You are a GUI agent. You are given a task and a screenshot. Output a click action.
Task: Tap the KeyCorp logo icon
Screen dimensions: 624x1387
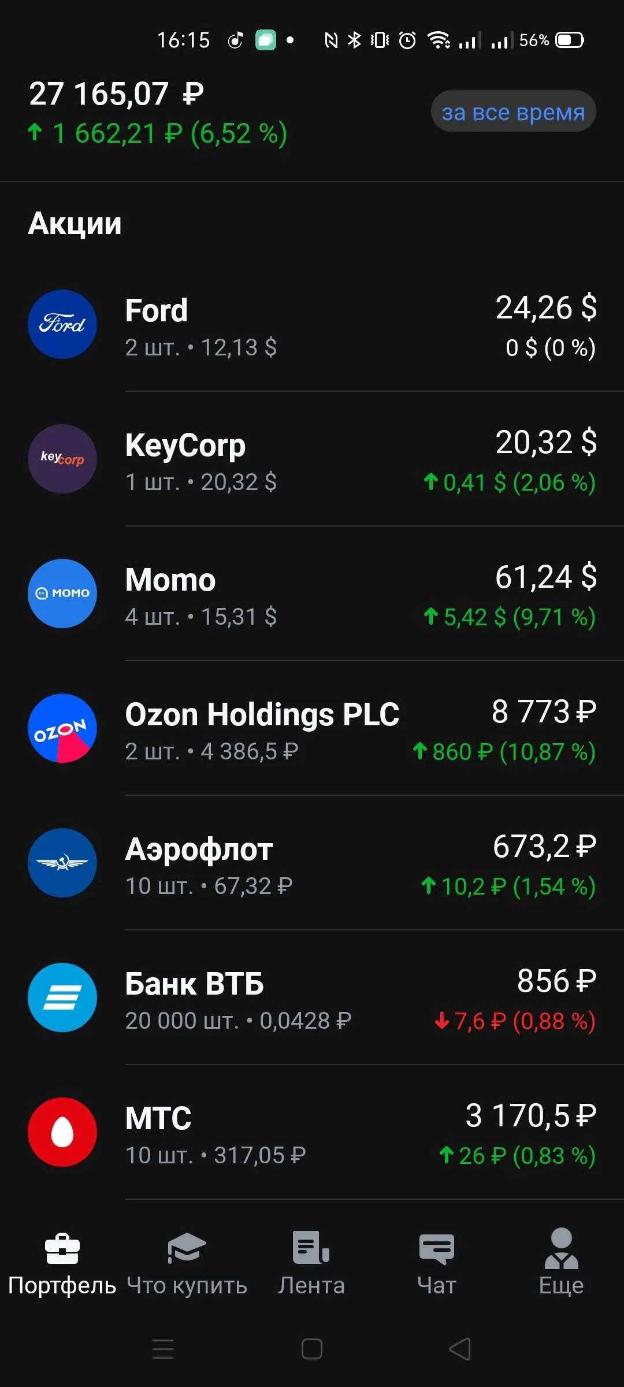click(x=62, y=459)
